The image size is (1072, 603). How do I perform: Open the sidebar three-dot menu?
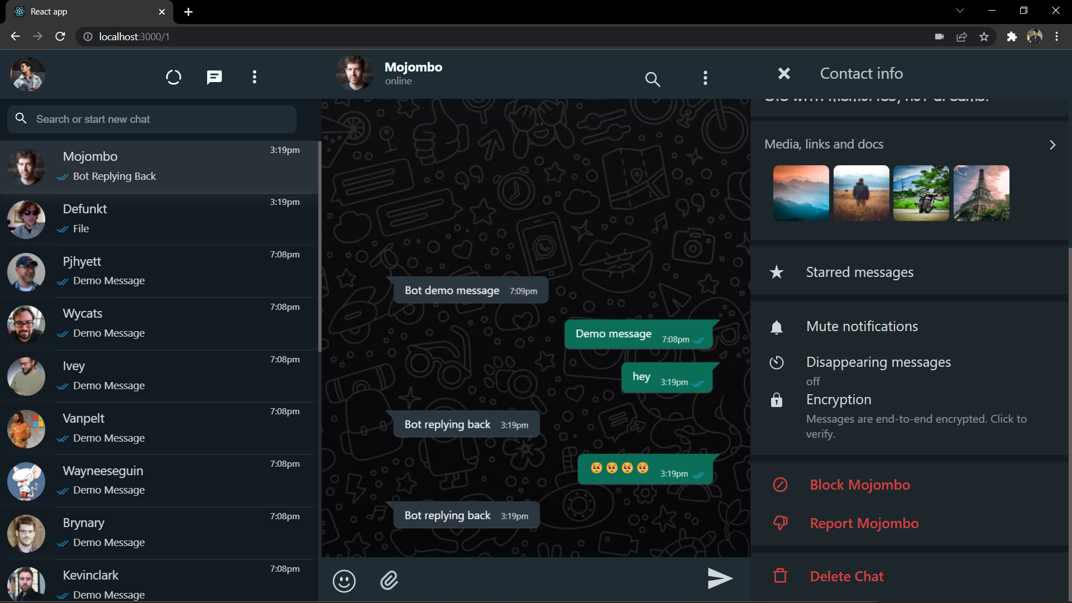254,77
